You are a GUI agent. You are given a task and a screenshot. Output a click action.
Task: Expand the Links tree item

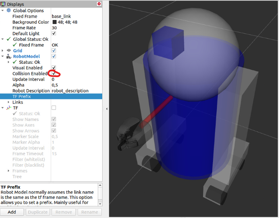pos(9,102)
